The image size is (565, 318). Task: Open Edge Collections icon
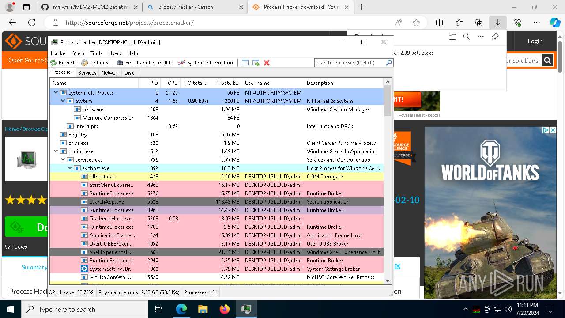[x=478, y=23]
